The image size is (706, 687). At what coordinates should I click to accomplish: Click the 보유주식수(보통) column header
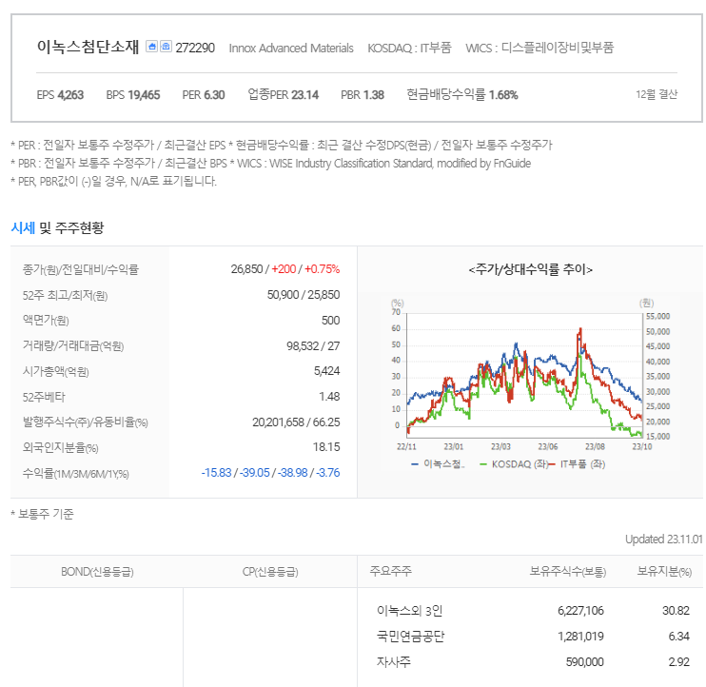click(x=567, y=572)
